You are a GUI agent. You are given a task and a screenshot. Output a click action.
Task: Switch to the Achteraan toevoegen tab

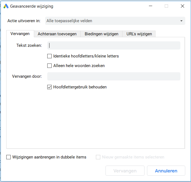click(57, 34)
